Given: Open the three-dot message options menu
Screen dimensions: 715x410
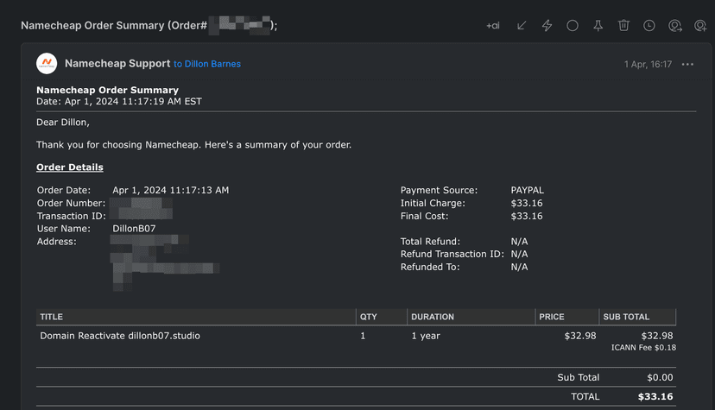Looking at the screenshot, I should 687,64.
